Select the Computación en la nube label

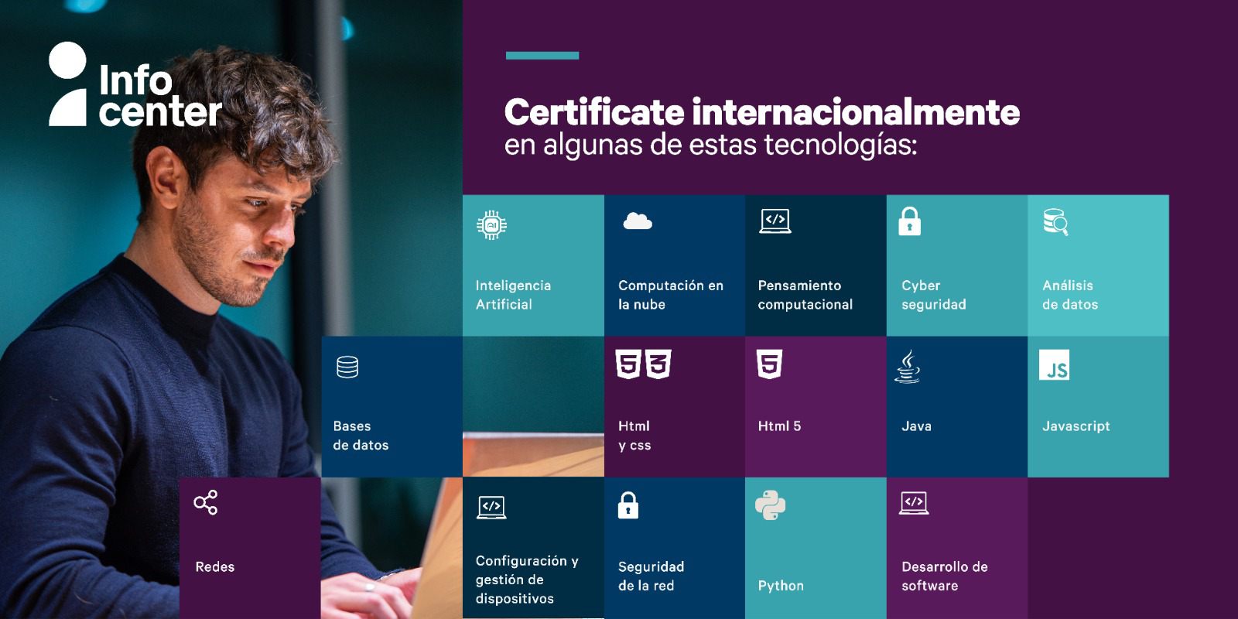[x=671, y=295]
